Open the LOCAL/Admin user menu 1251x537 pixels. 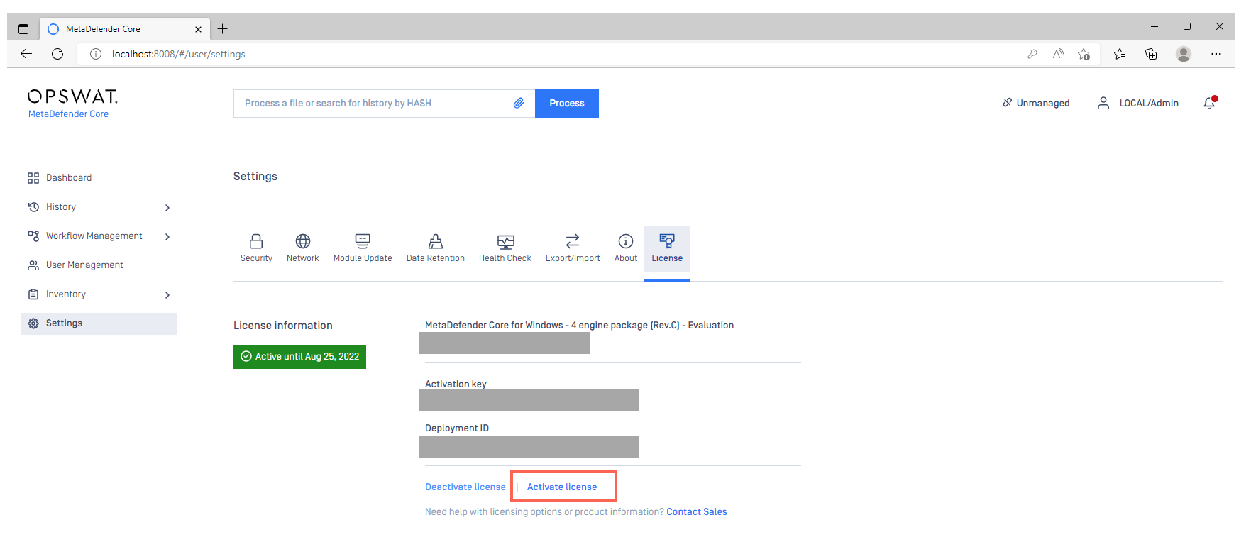coord(1137,103)
